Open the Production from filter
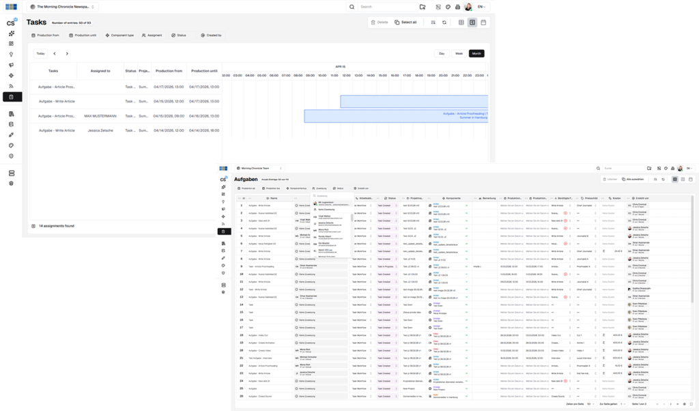This screenshot has height=411, width=699. pyautogui.click(x=45, y=35)
